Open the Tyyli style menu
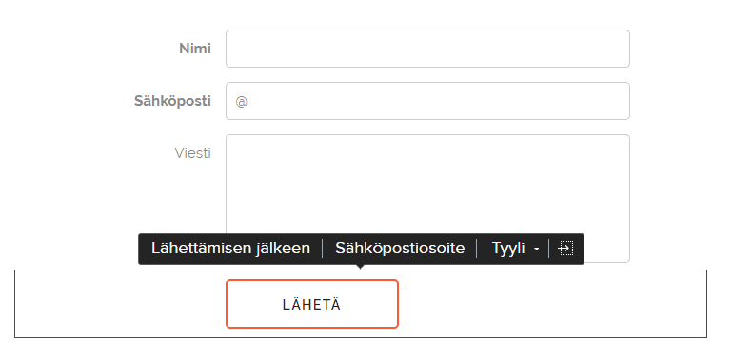Screen dimensions: 733x360 512,249
